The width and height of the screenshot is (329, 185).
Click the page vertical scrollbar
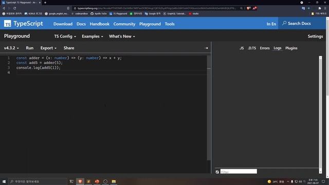coord(327,98)
